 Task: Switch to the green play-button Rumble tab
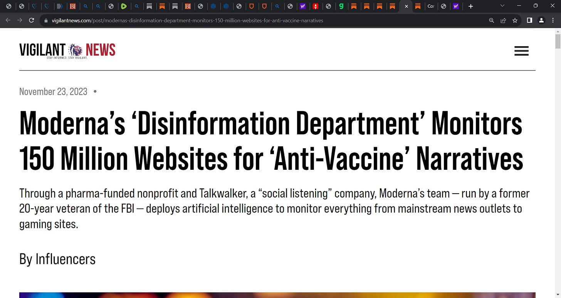point(124,6)
